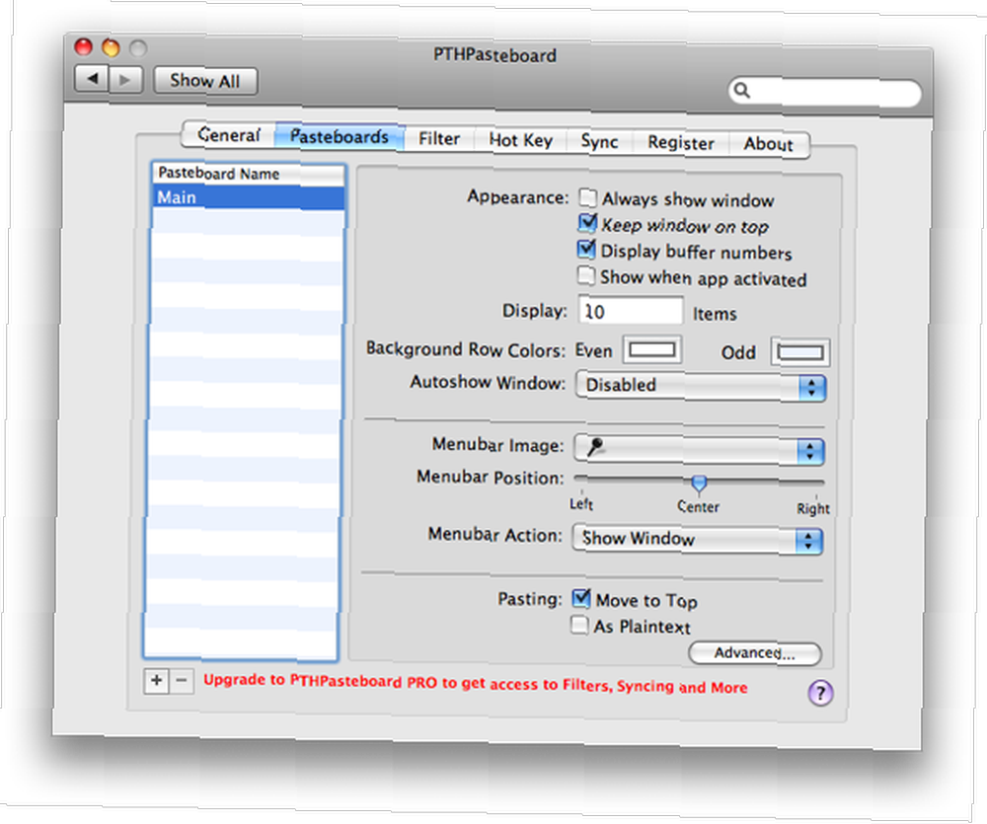The height and width of the screenshot is (824, 987).
Task: Close the PTHPasteboard window
Action: pyautogui.click(x=83, y=46)
